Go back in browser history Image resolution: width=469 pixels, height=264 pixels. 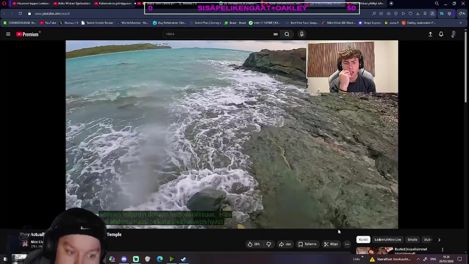pyautogui.click(x=4, y=14)
